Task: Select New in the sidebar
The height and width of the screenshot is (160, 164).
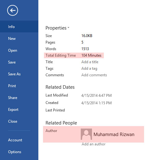Action: pos(19,39)
